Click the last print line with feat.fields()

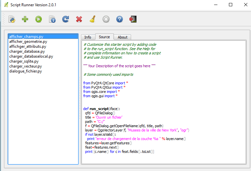pyautogui.click(x=120, y=152)
